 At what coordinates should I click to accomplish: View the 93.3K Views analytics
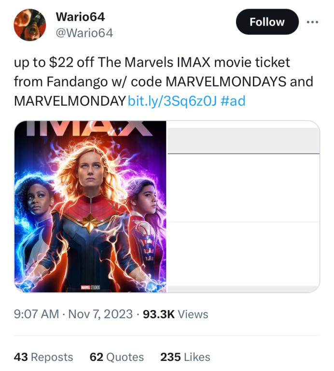click(176, 314)
